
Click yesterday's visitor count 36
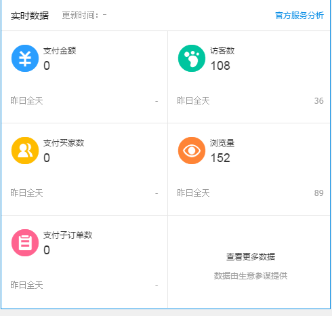[x=319, y=101]
